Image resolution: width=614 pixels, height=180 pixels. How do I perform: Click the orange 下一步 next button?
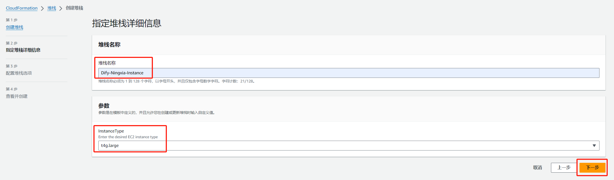tap(592, 167)
